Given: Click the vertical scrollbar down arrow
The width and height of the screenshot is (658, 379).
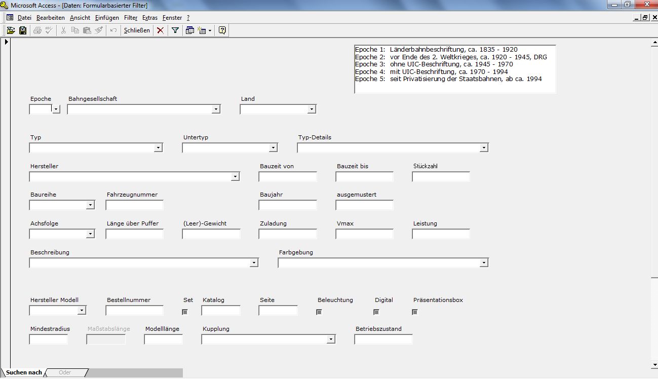Looking at the screenshot, I should pos(654,365).
